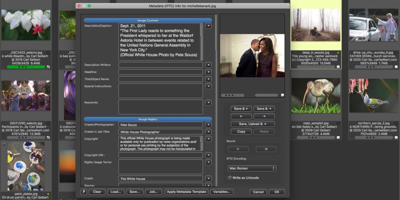400x200 pixels.
Task: Click in the Description/Caption text area
Action: [161, 42]
